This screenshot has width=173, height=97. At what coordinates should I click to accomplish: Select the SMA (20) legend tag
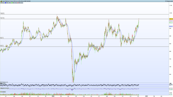pos(20,3)
